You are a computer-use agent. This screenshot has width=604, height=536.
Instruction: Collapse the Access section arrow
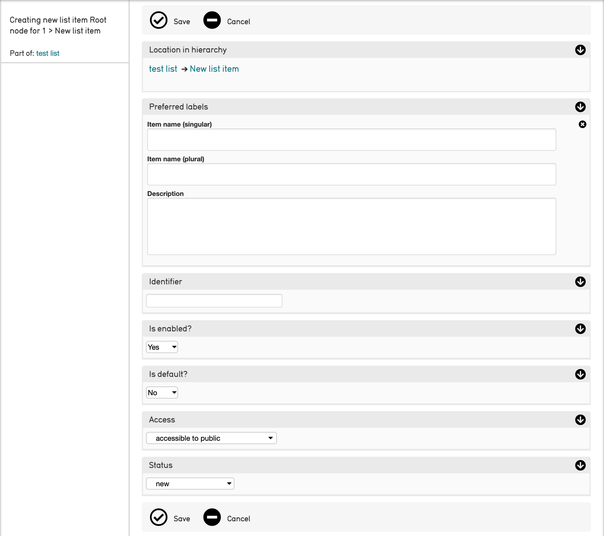(x=580, y=420)
